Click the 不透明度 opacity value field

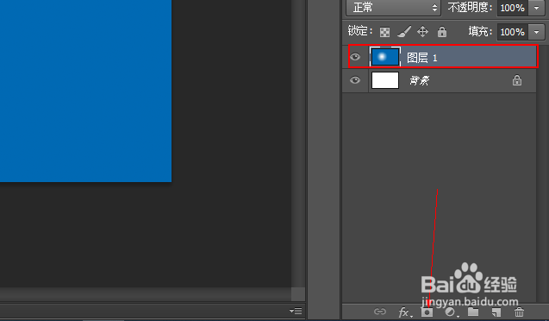click(512, 8)
